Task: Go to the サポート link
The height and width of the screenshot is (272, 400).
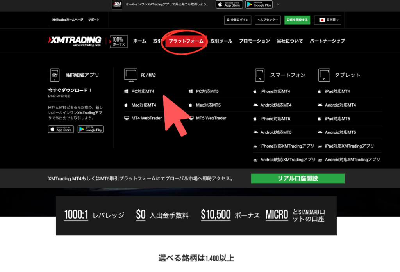Action: (x=94, y=20)
